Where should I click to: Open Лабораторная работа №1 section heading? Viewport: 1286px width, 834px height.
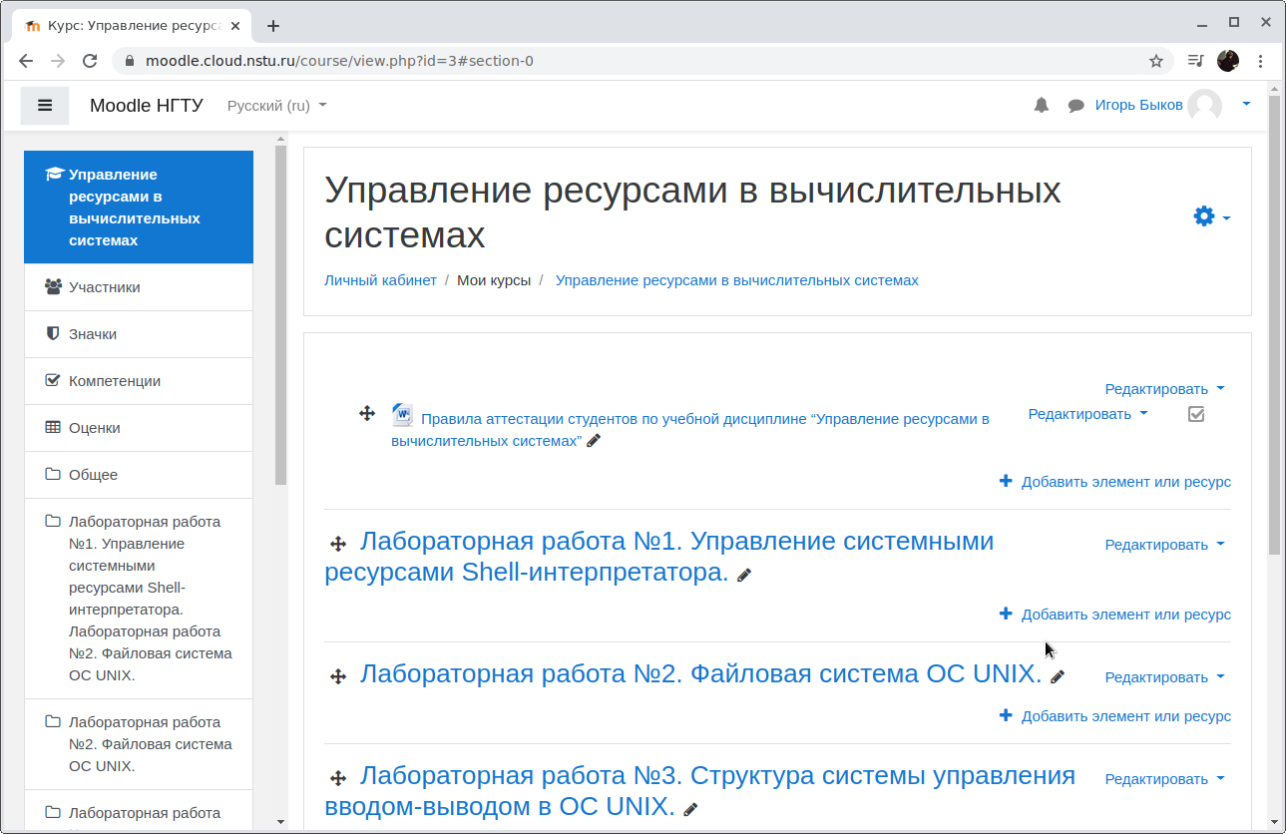(x=658, y=557)
